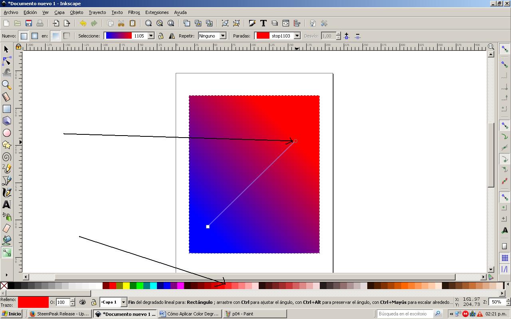Image resolution: width=511 pixels, height=319 pixels.
Task: Select the Spiral tool
Action: click(x=6, y=157)
